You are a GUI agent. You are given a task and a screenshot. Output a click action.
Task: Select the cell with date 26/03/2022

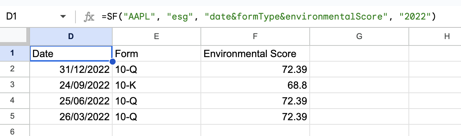tap(71, 116)
